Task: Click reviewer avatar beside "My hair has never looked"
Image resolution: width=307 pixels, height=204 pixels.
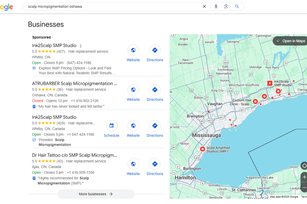Action: tap(34, 106)
